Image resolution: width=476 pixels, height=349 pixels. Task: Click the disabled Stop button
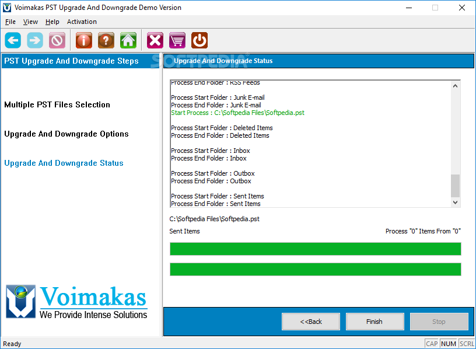click(439, 322)
